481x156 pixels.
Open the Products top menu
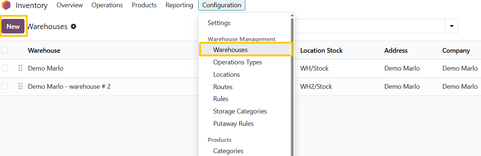pos(144,5)
